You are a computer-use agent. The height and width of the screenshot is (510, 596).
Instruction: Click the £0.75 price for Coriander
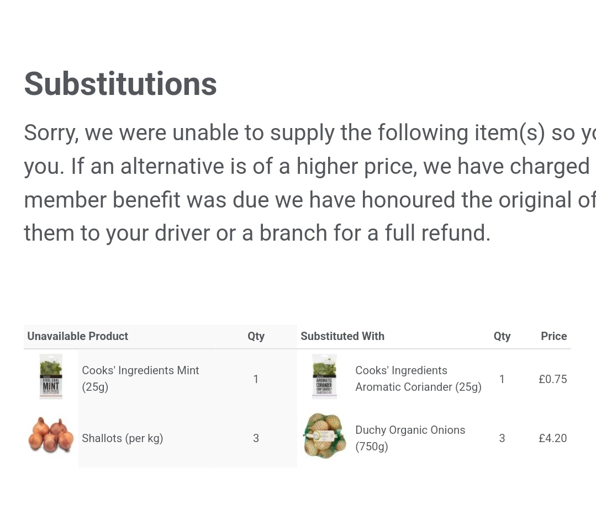[x=553, y=379]
